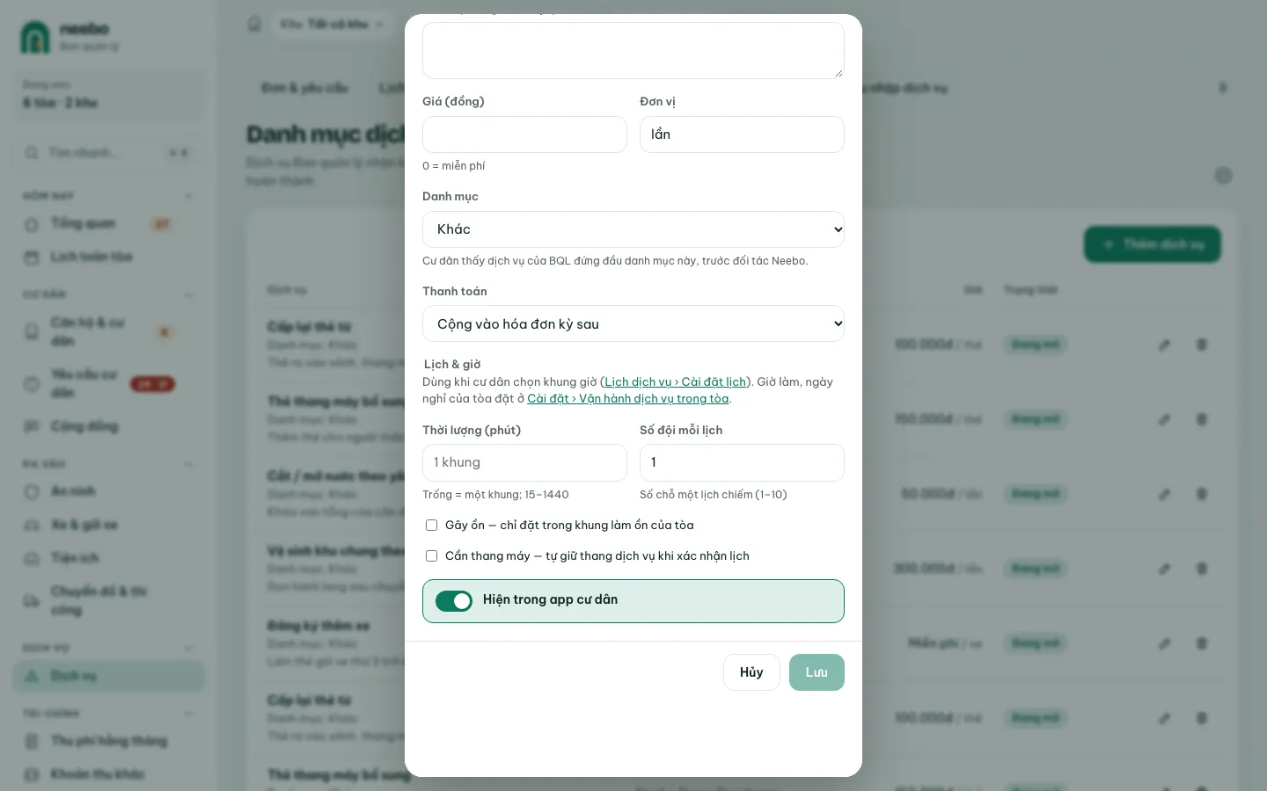The height and width of the screenshot is (791, 1267).
Task: Click the Số đội mỗi lịch field
Action: [x=742, y=462]
